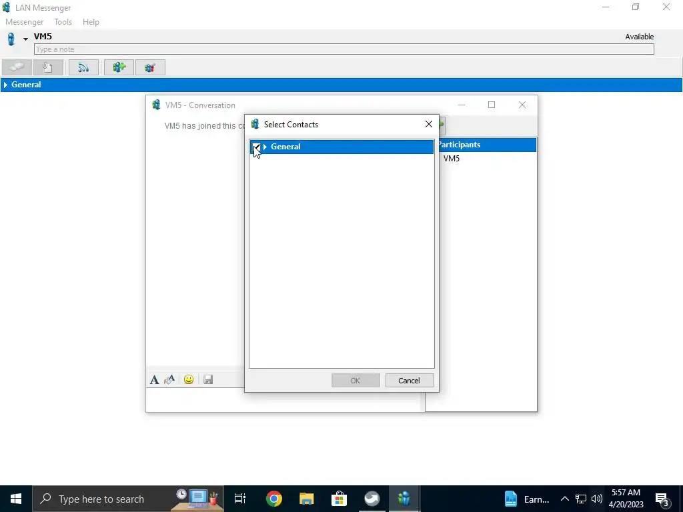Close the Select Contacts dialog

(429, 125)
